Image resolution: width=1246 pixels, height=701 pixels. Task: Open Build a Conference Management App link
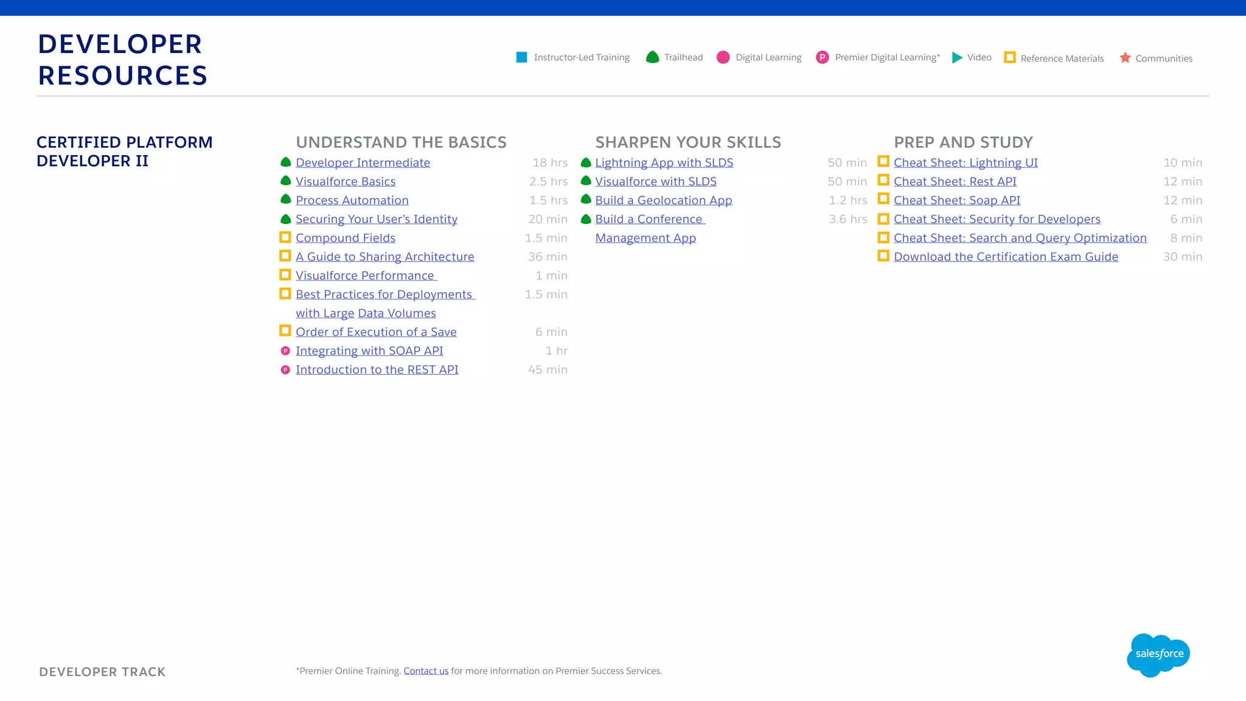coord(650,228)
